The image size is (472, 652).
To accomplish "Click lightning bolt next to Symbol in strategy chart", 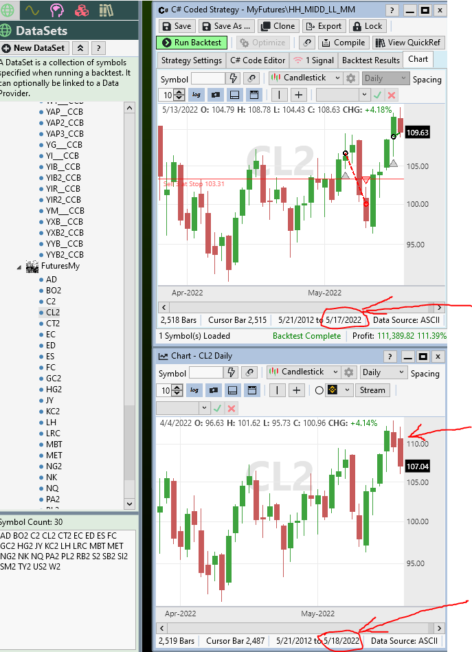I will (234, 78).
